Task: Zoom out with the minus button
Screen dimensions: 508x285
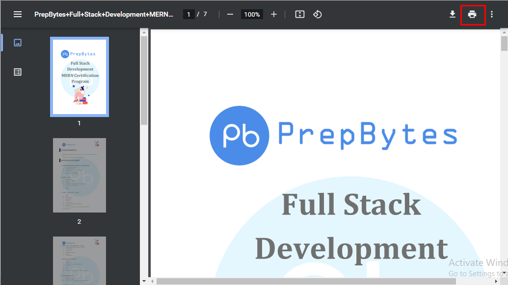Action: (x=230, y=14)
